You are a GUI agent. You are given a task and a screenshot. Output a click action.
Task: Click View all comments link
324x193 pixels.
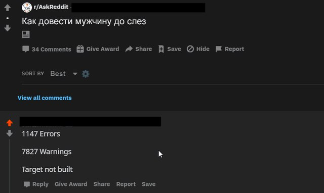(45, 98)
